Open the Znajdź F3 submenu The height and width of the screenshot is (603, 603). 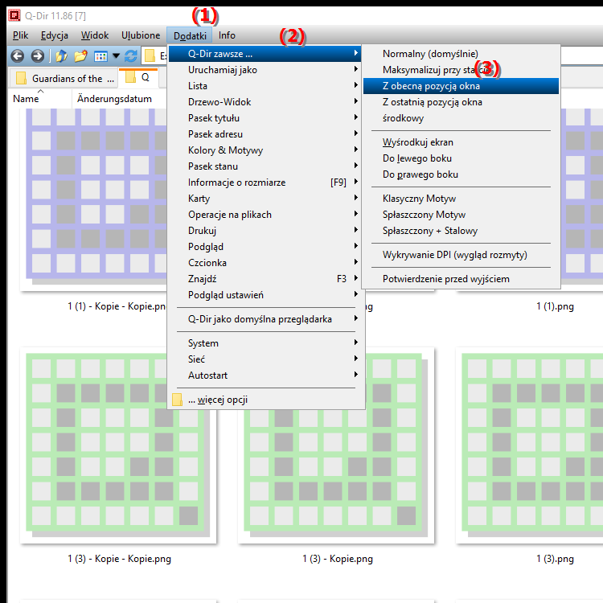tap(265, 279)
